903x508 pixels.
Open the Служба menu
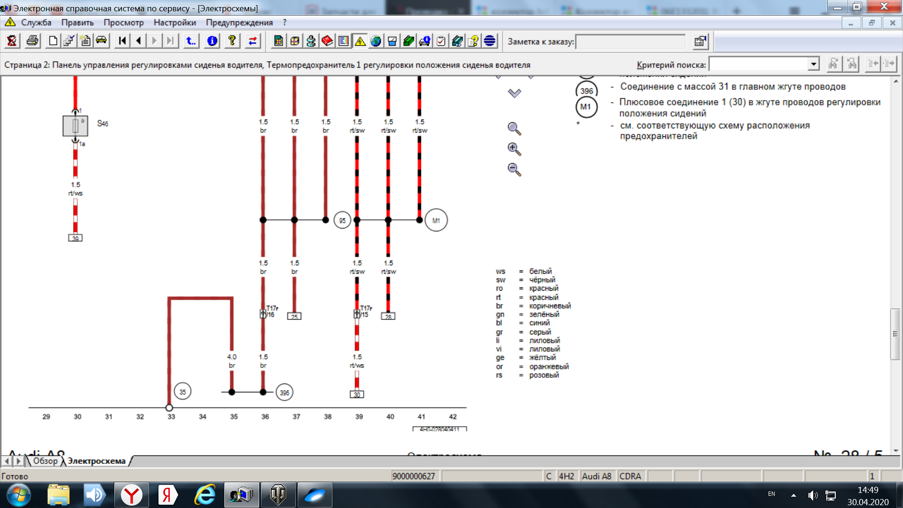pyautogui.click(x=36, y=22)
